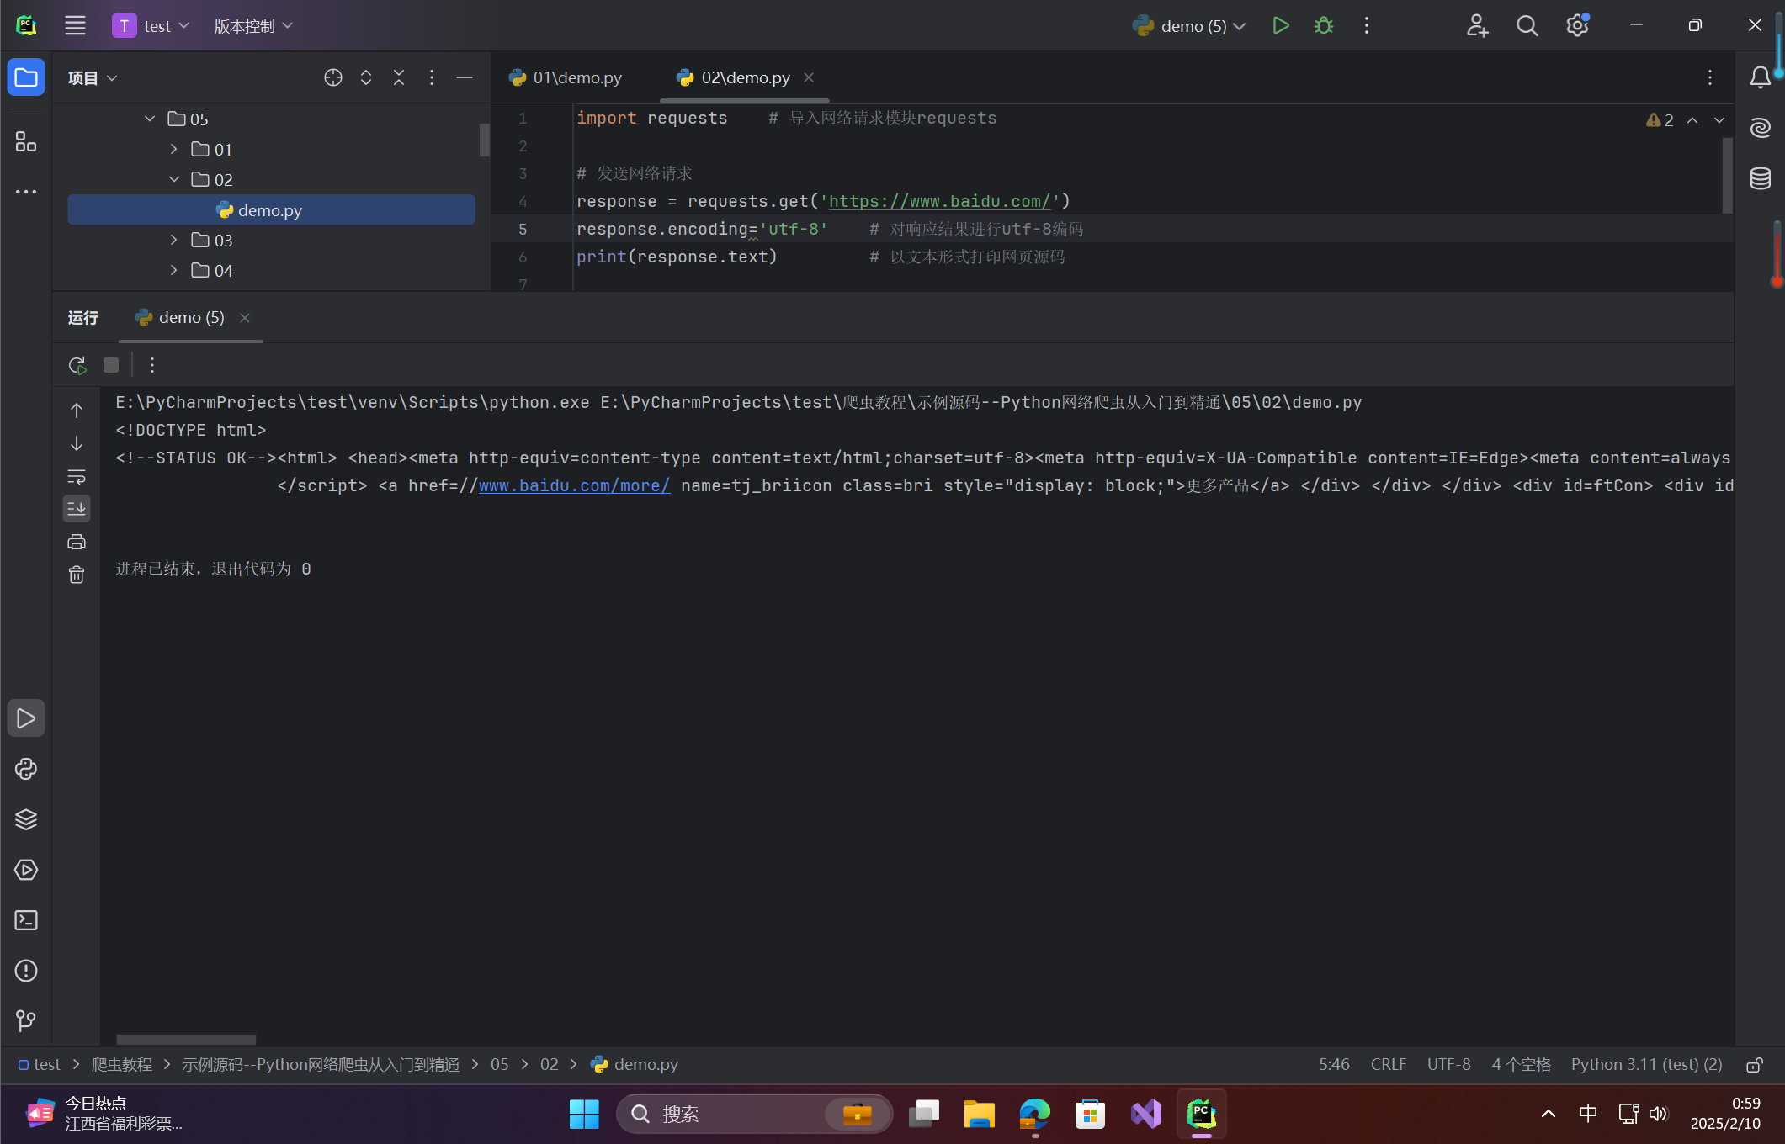
Task: Click the console horizontal scrollbar
Action: [185, 1040]
